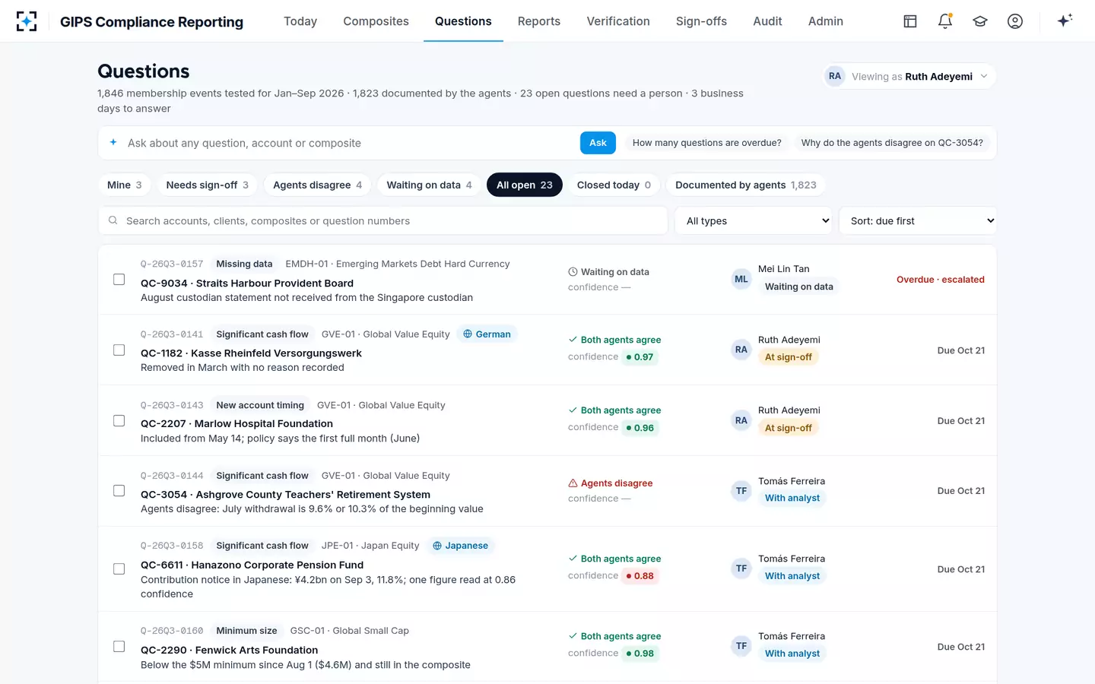The image size is (1095, 684).
Task: Click the clock icon beside Waiting on data status
Action: pyautogui.click(x=573, y=272)
